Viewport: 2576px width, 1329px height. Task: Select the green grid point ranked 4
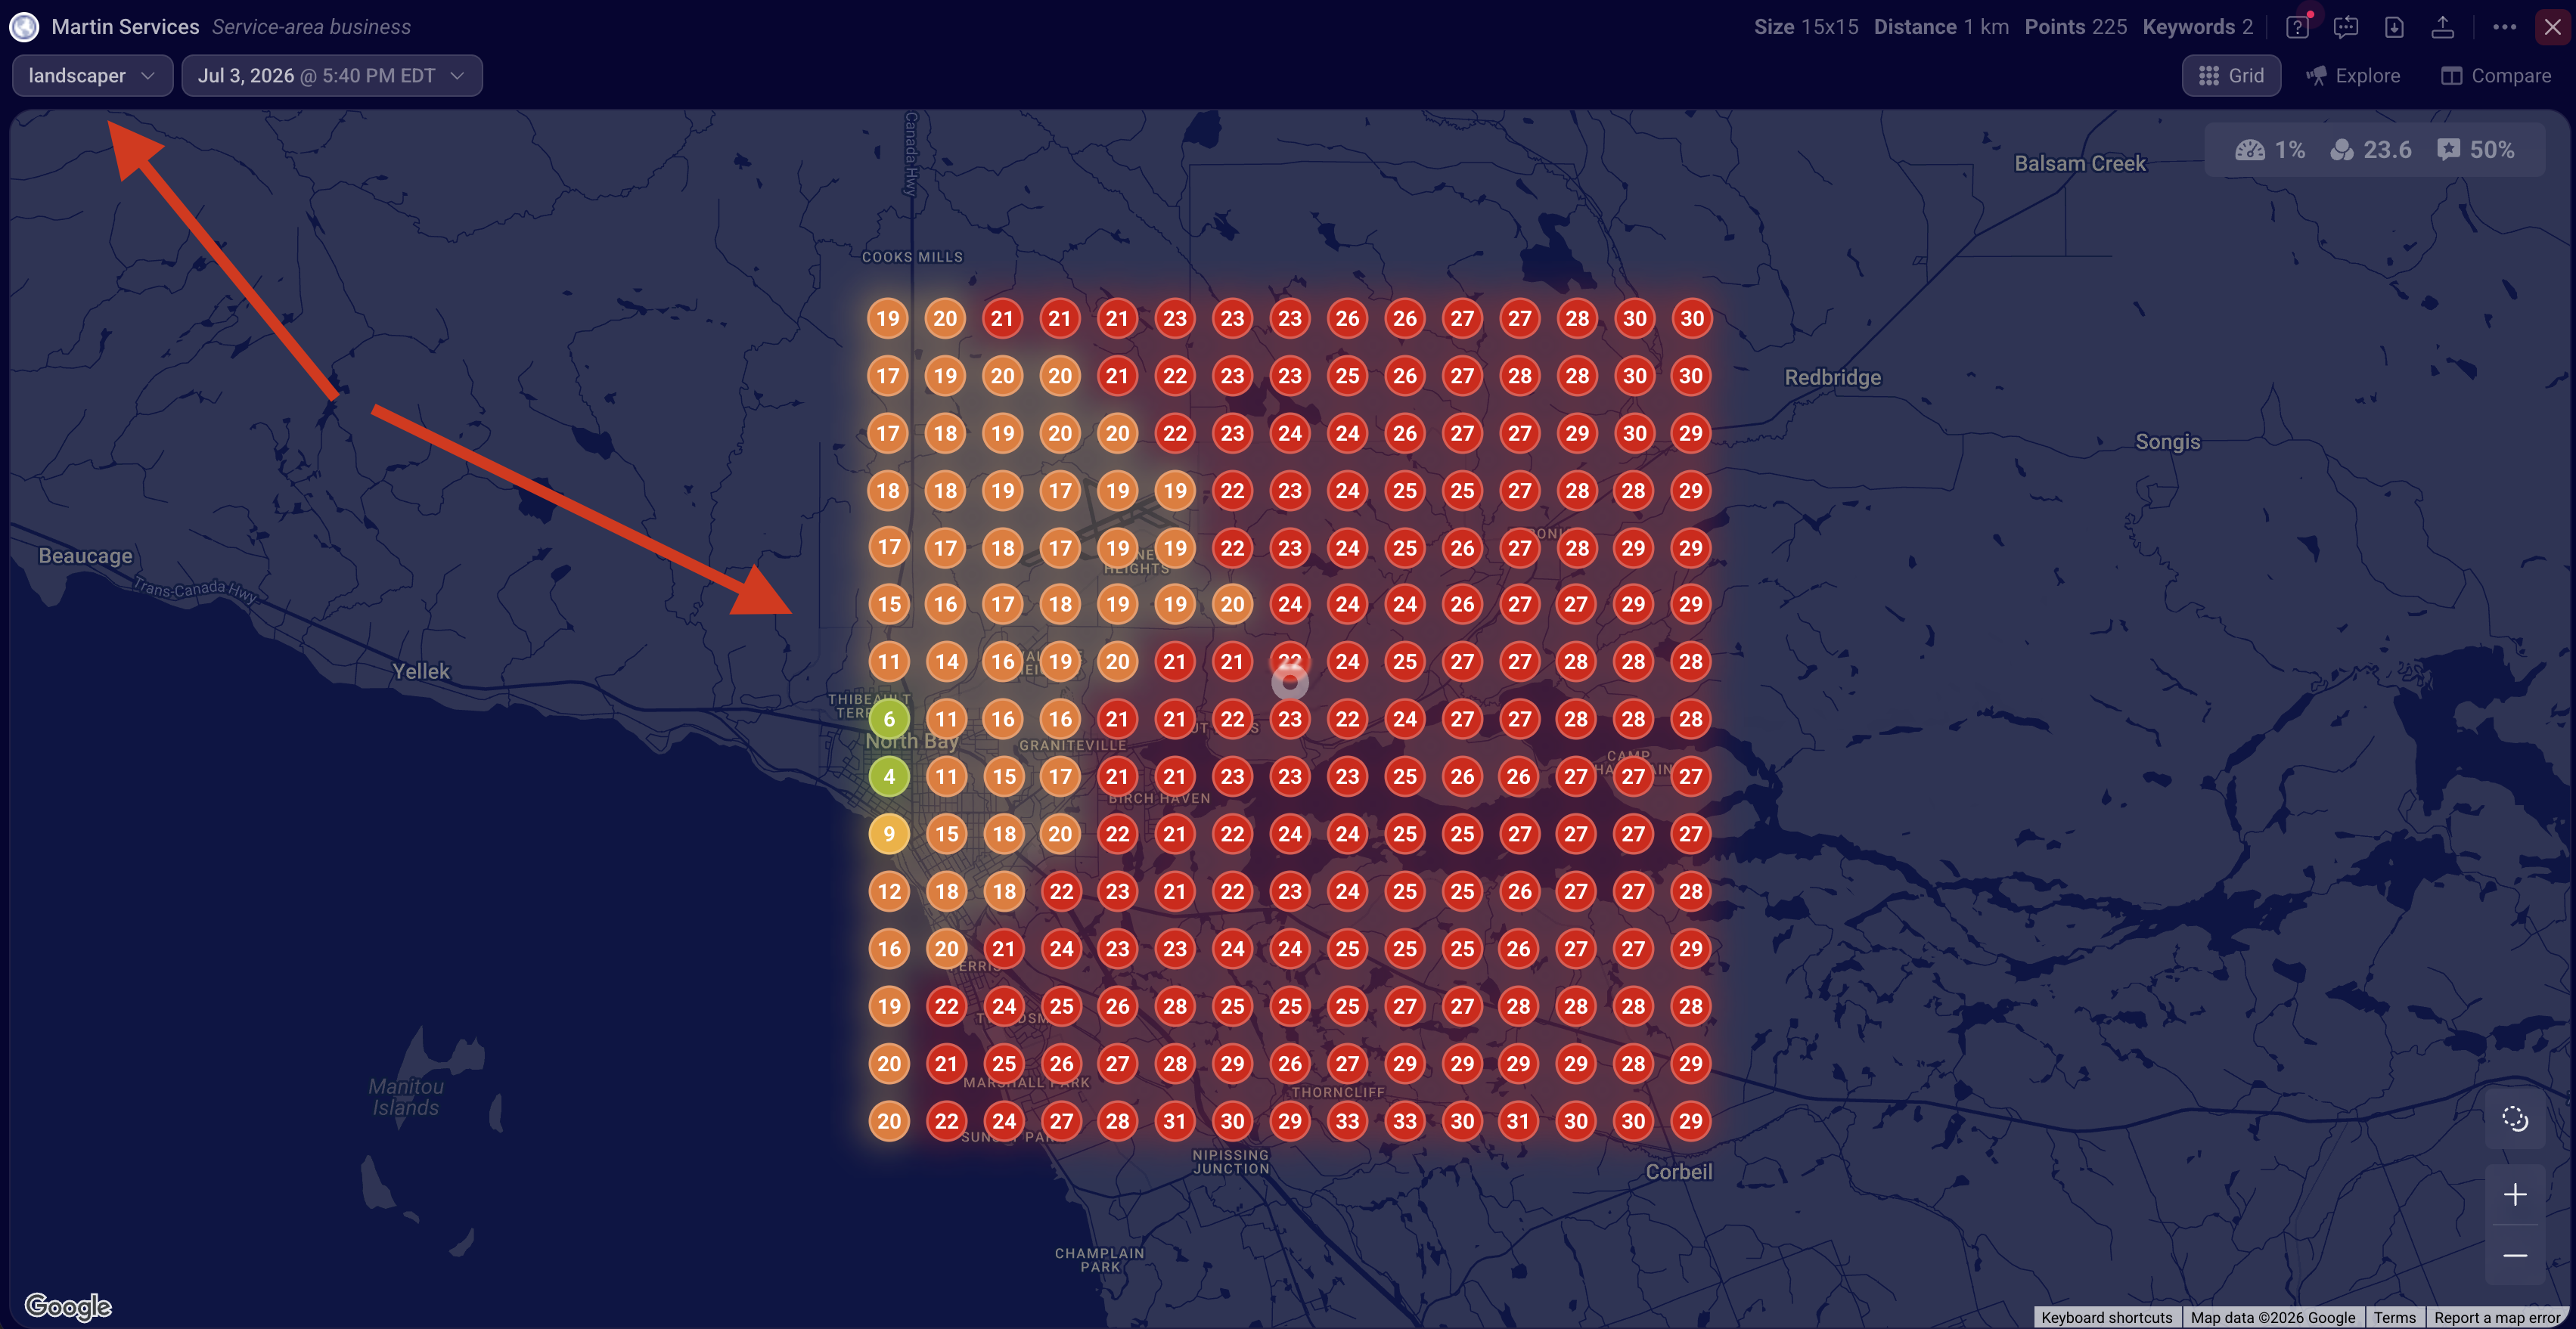(x=888, y=776)
